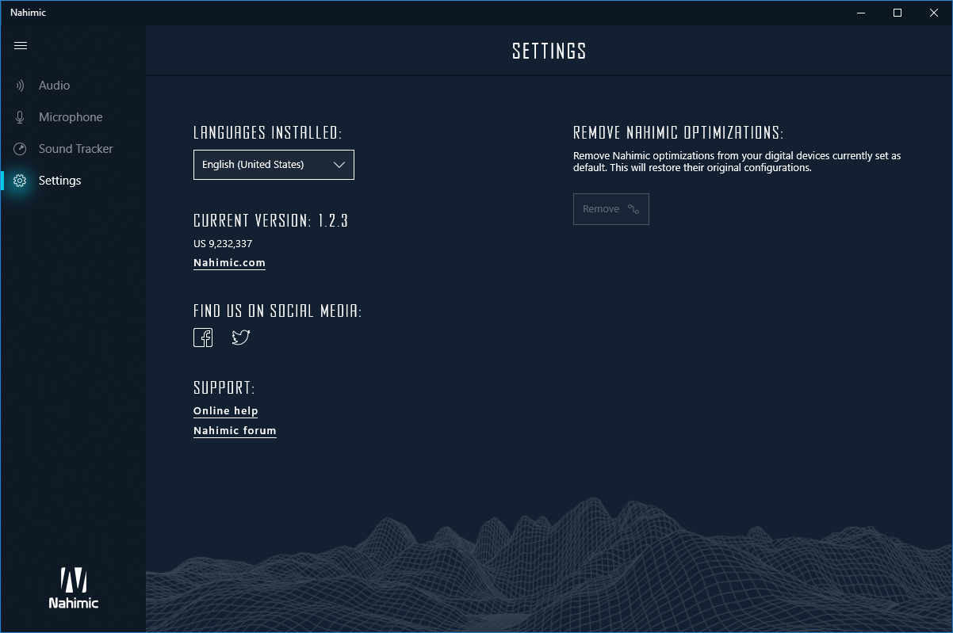This screenshot has height=633, width=953.
Task: Click the Microphone icon in sidebar
Action: tap(20, 117)
